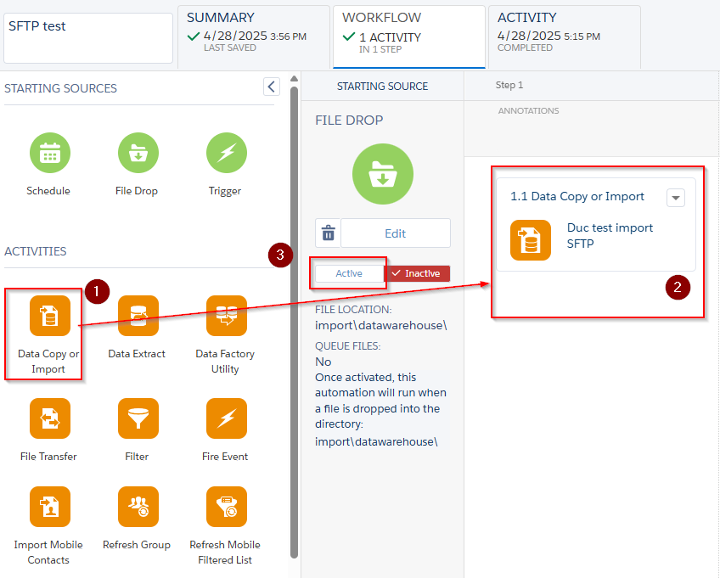The image size is (720, 578).
Task: Open the Data Copy or Import step dropdown
Action: point(675,197)
